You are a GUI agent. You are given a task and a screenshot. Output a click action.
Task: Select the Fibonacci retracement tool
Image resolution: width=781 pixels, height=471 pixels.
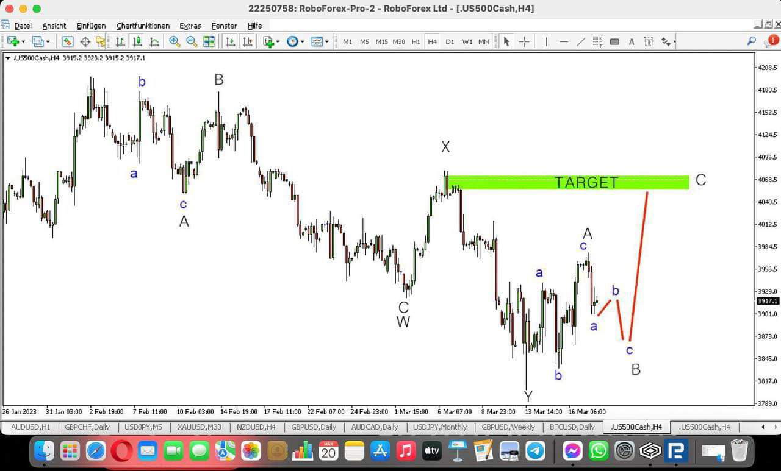tap(598, 41)
